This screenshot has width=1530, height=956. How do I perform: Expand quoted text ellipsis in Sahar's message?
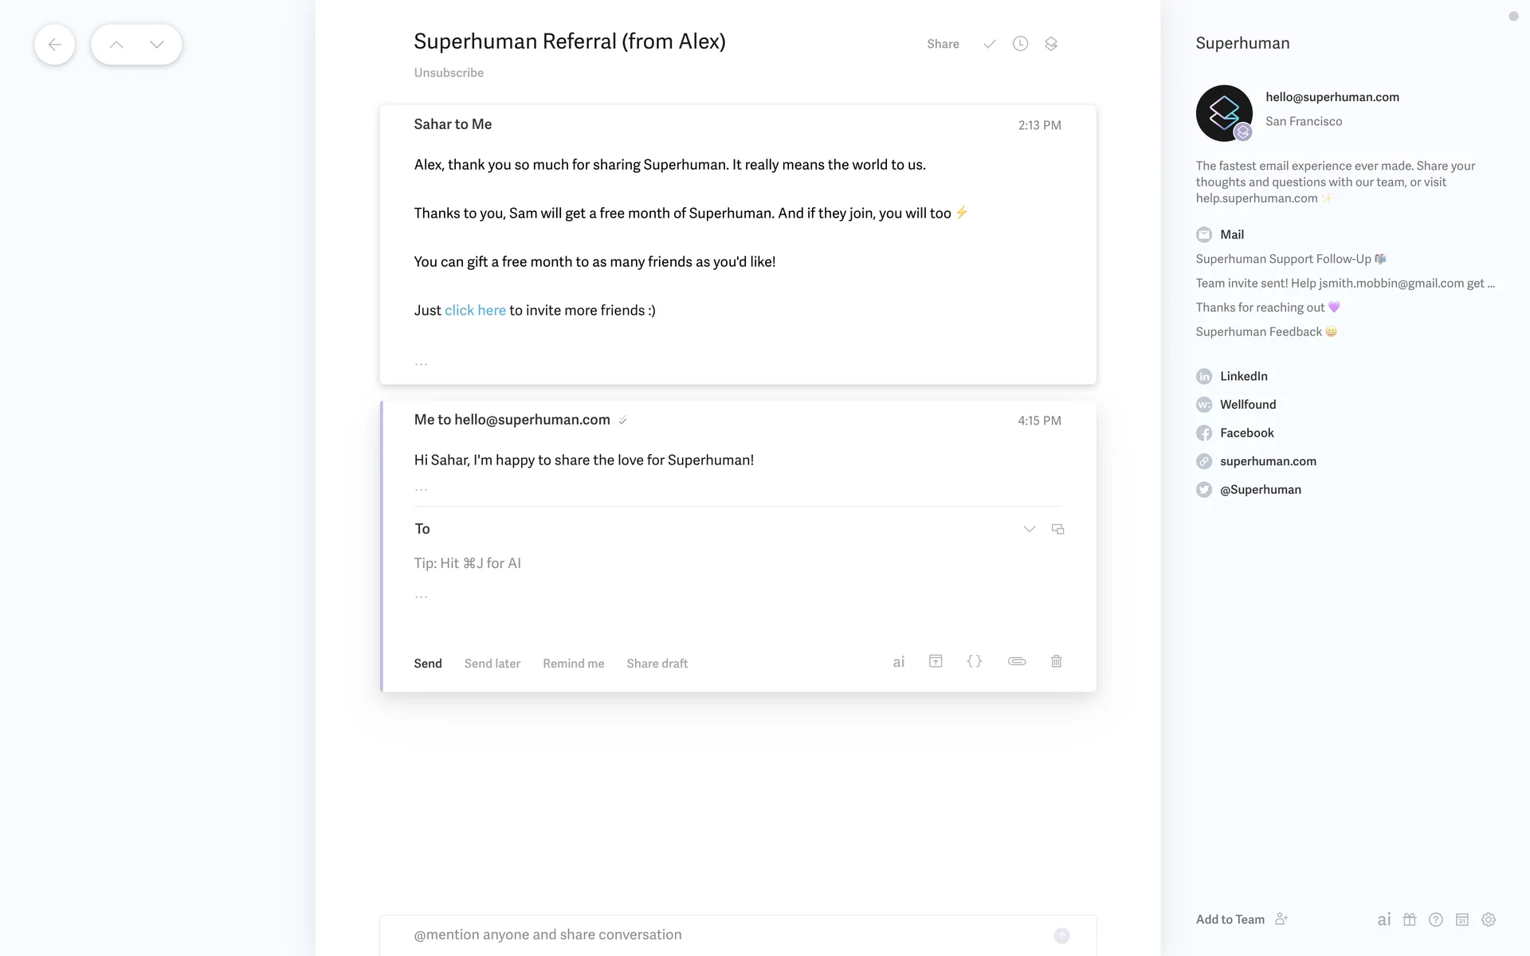tap(421, 364)
